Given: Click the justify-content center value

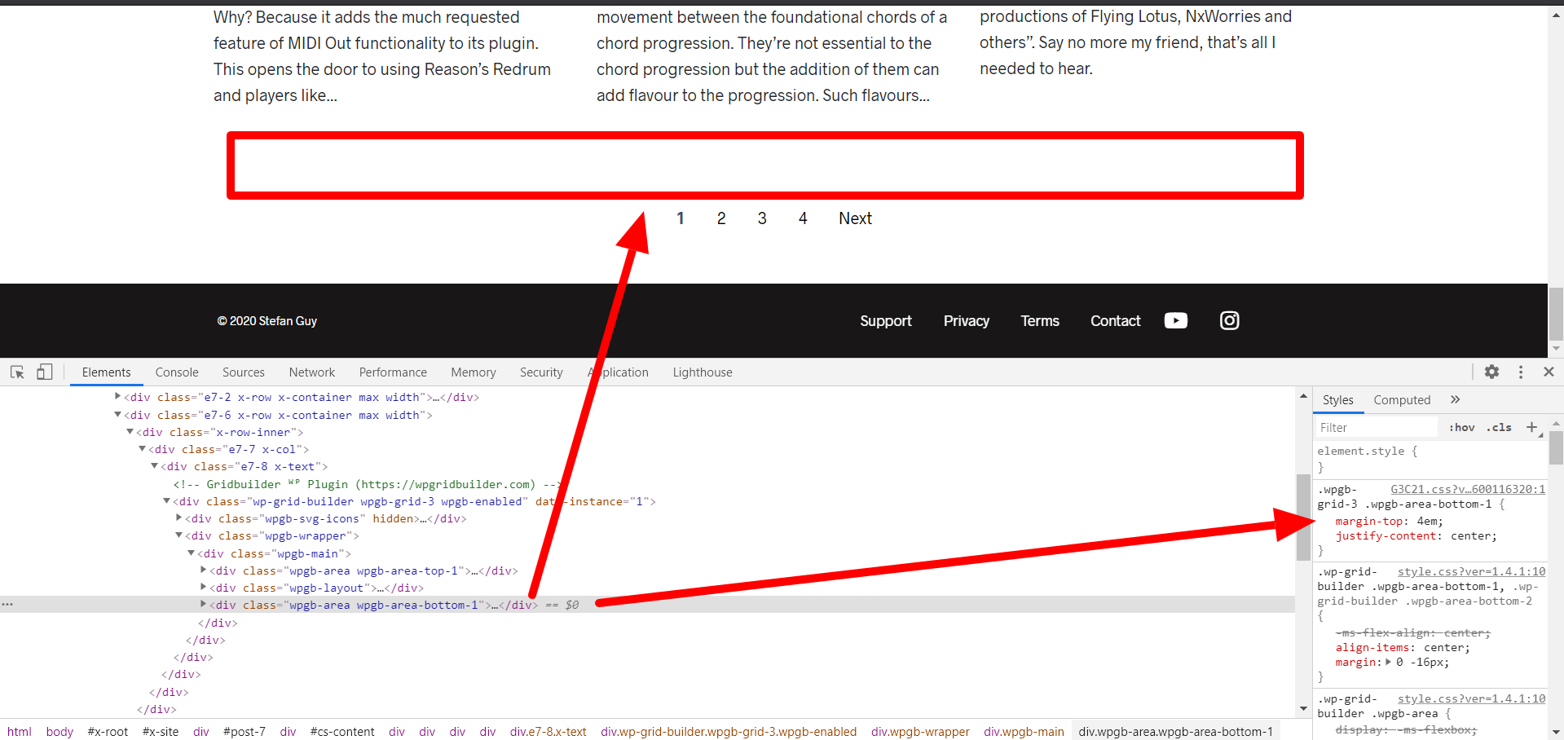Looking at the screenshot, I should (1471, 535).
